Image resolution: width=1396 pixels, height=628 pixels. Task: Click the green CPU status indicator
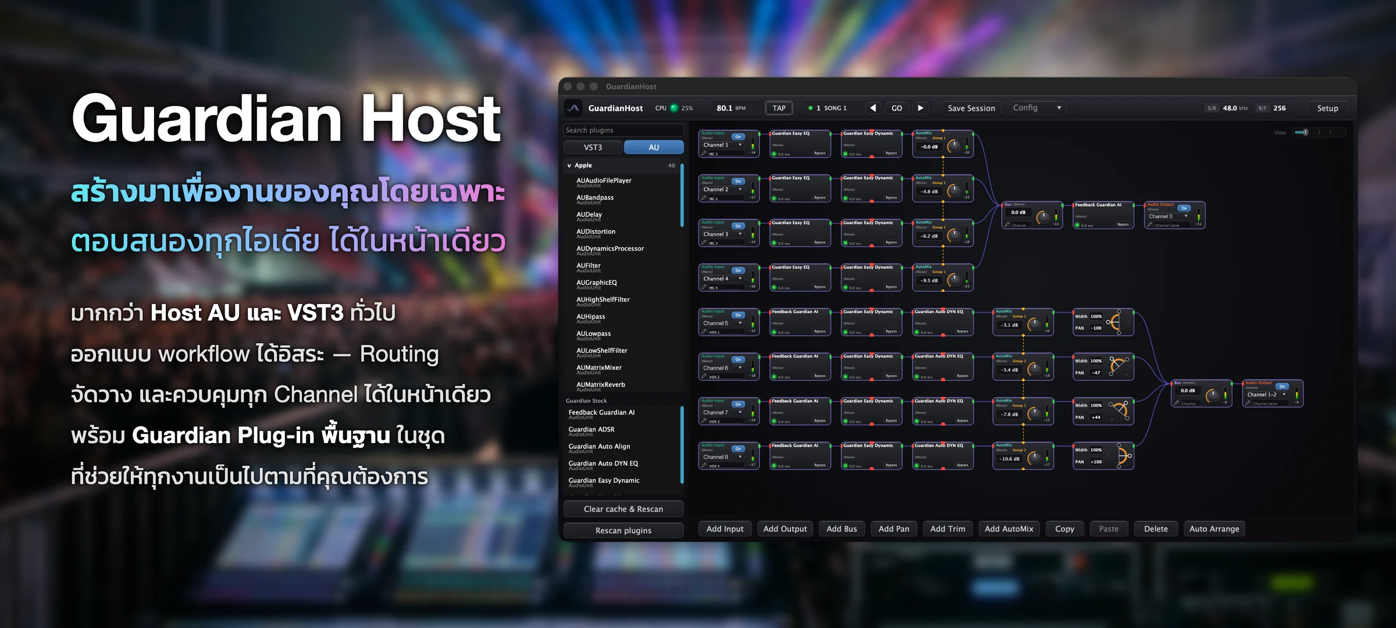point(674,108)
